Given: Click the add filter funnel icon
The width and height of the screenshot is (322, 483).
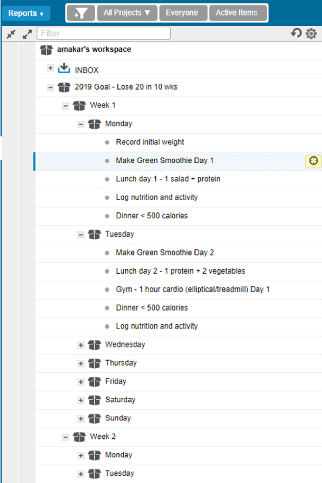Looking at the screenshot, I should 81,13.
